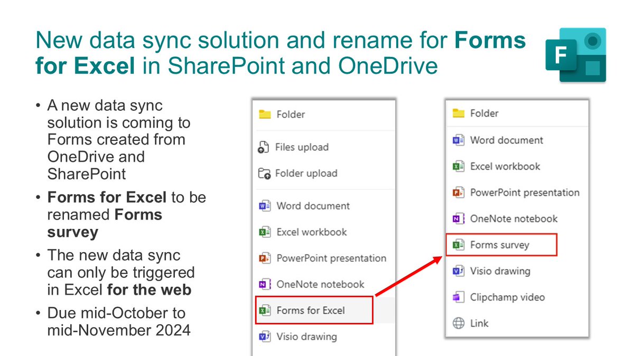Click the Microsoft Forms logo on the slide
The image size is (634, 356).
click(x=576, y=55)
